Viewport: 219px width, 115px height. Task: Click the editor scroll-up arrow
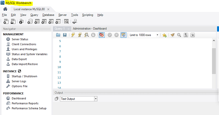click(x=214, y=40)
